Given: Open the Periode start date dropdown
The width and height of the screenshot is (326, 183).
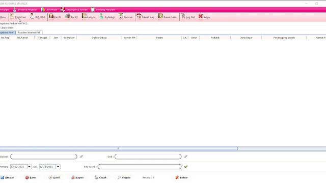Looking at the screenshot, I should [30, 167].
